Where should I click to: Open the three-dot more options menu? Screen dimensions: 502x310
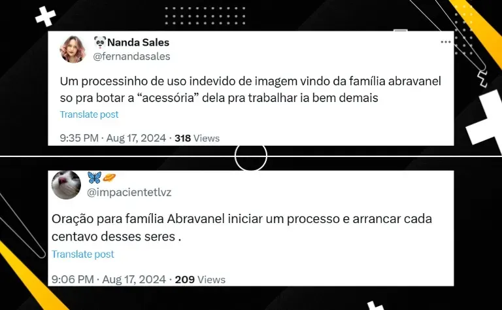point(446,42)
